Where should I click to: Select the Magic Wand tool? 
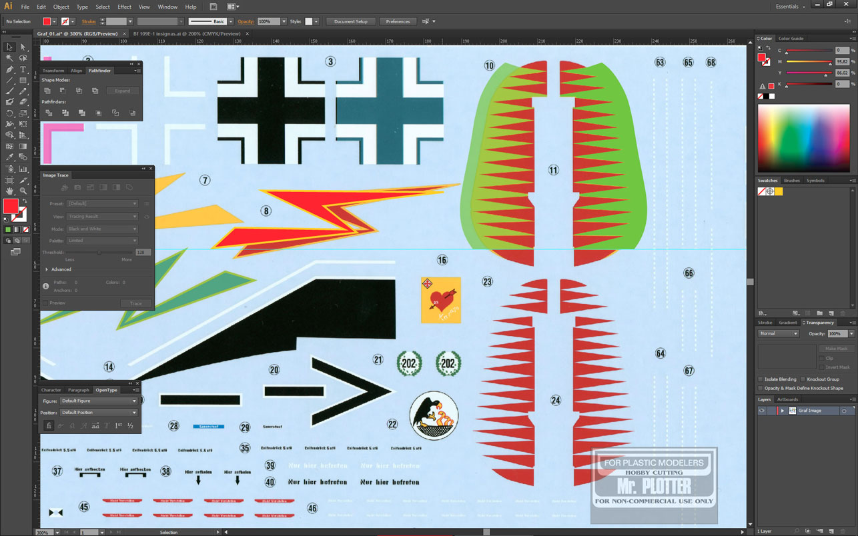pyautogui.click(x=9, y=59)
